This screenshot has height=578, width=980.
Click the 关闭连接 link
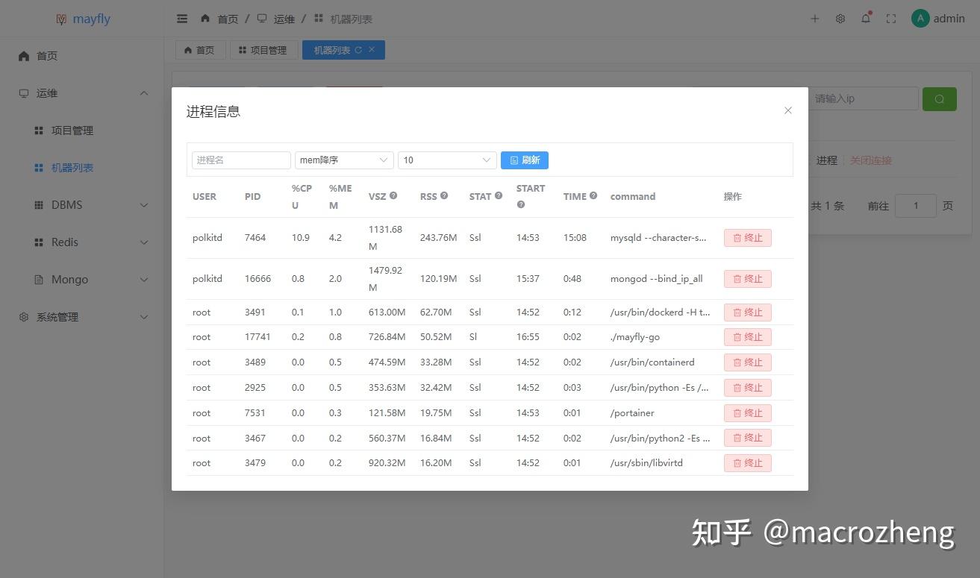pyautogui.click(x=870, y=160)
